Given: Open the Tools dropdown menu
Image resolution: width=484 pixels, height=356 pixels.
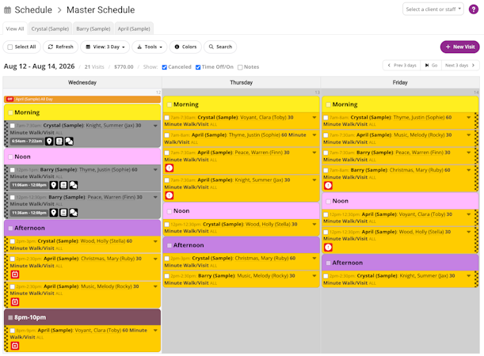Looking at the screenshot, I should click(150, 47).
